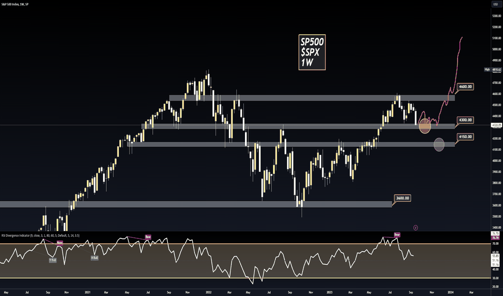Screen dimensions: 503x296
Task: Click the 4000.00 price axis label
Action: coord(497,160)
